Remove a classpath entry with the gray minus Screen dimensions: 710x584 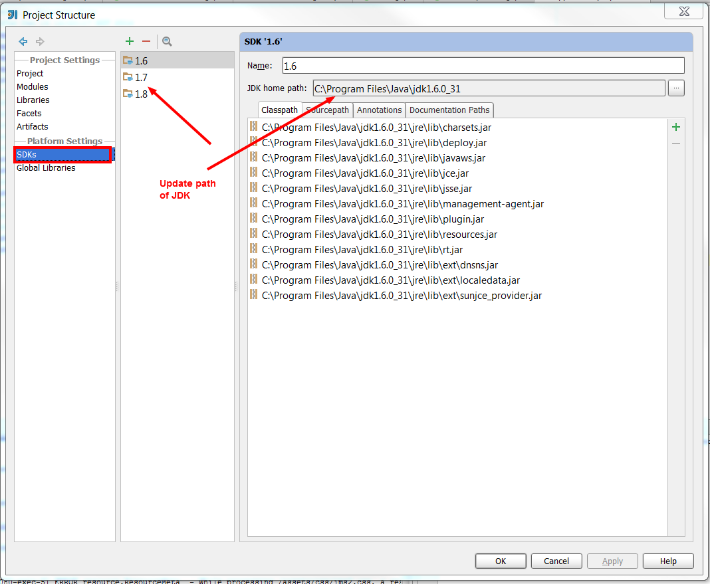[676, 142]
